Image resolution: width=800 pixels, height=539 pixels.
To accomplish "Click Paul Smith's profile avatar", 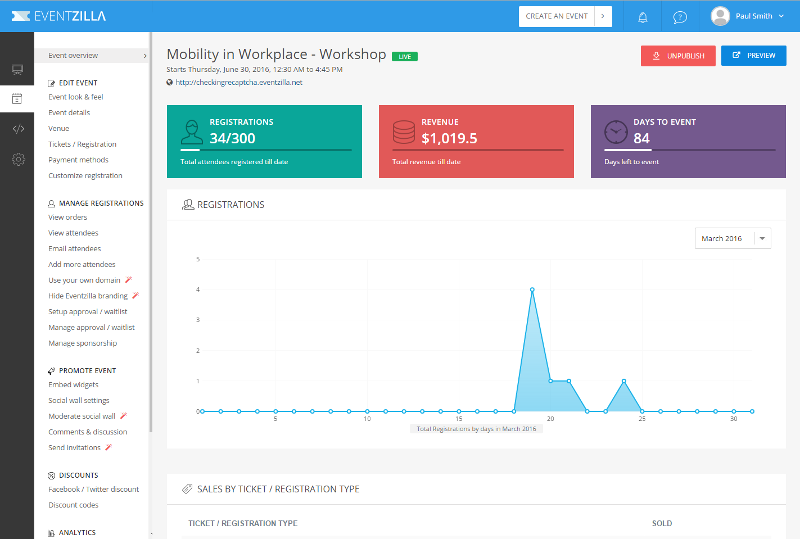I will coord(720,16).
